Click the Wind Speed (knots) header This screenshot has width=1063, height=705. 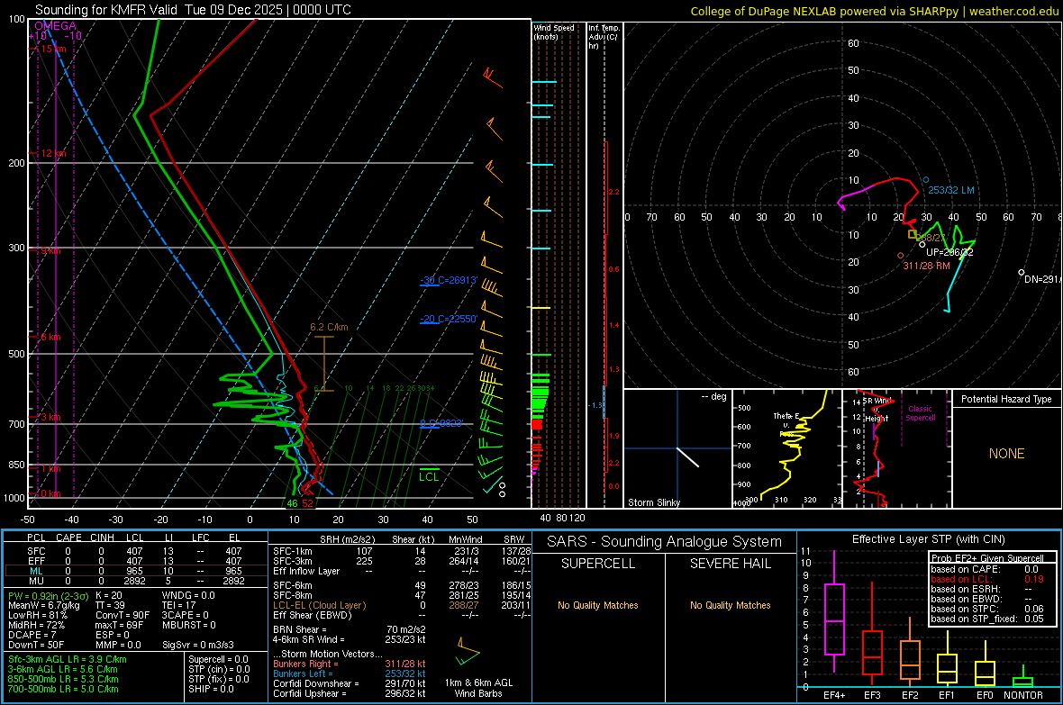click(x=553, y=32)
